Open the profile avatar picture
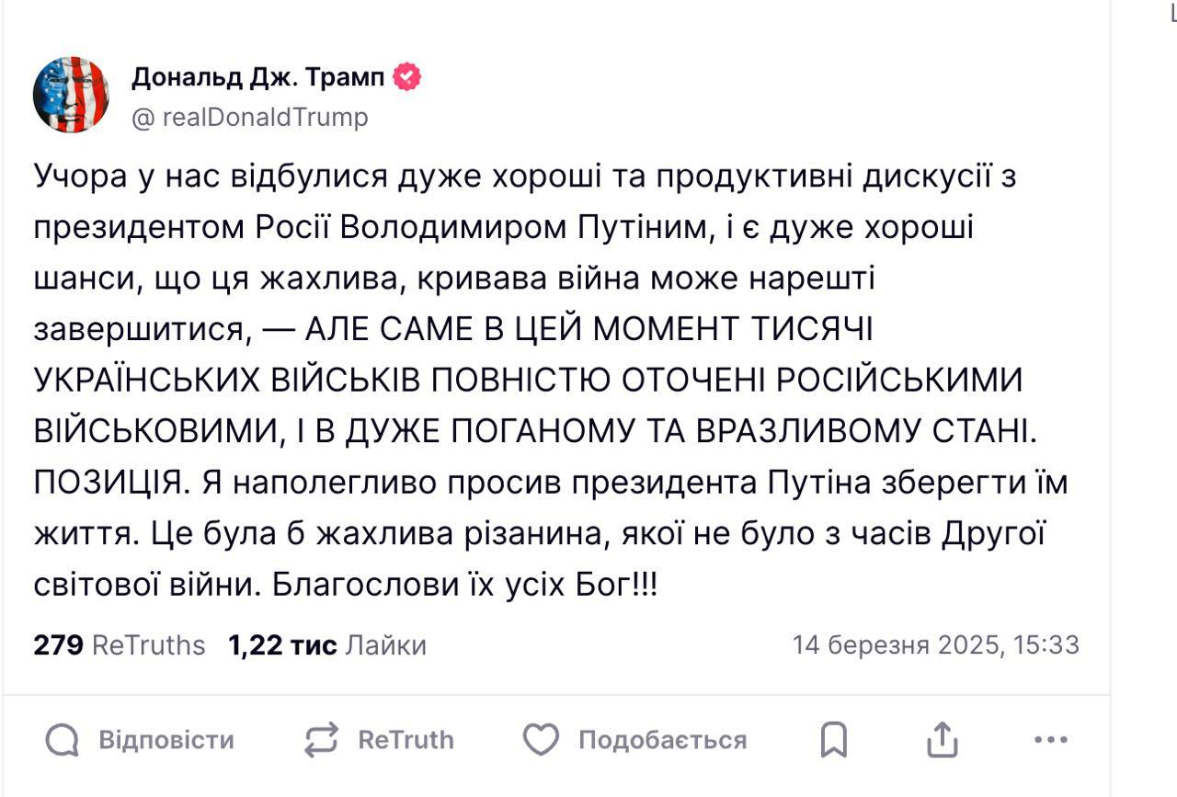 coord(72,95)
